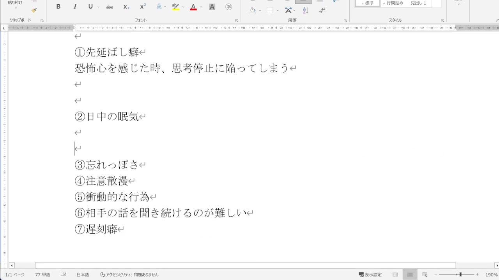
Task: Toggle show paragraph marks icon
Action: point(322,10)
